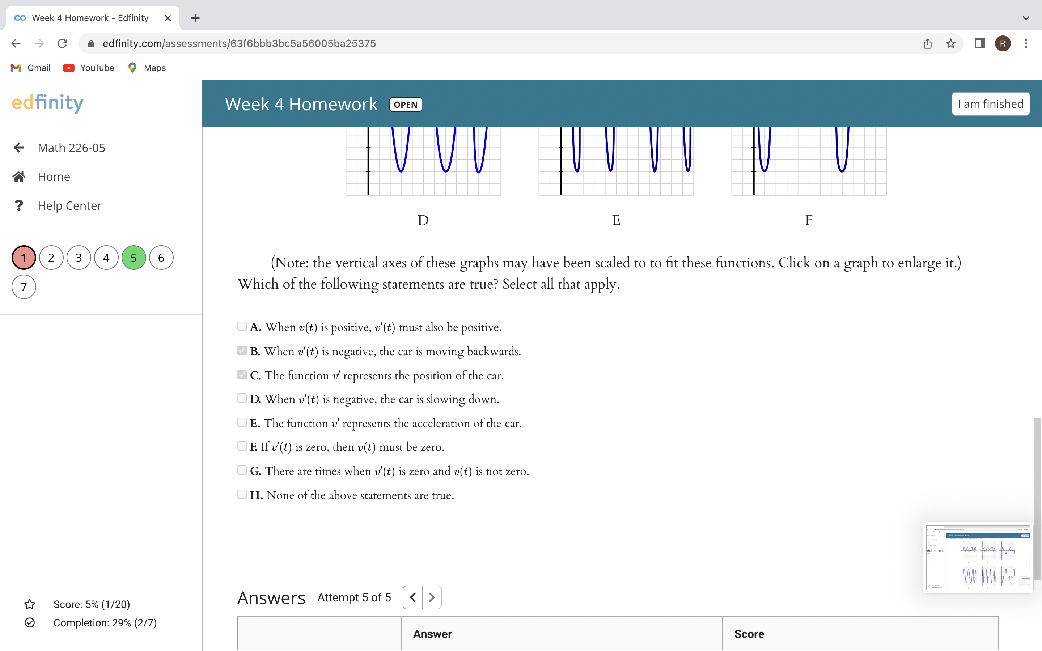Click the score star icon near Score: 5%
This screenshot has width=1042, height=651.
coord(29,604)
